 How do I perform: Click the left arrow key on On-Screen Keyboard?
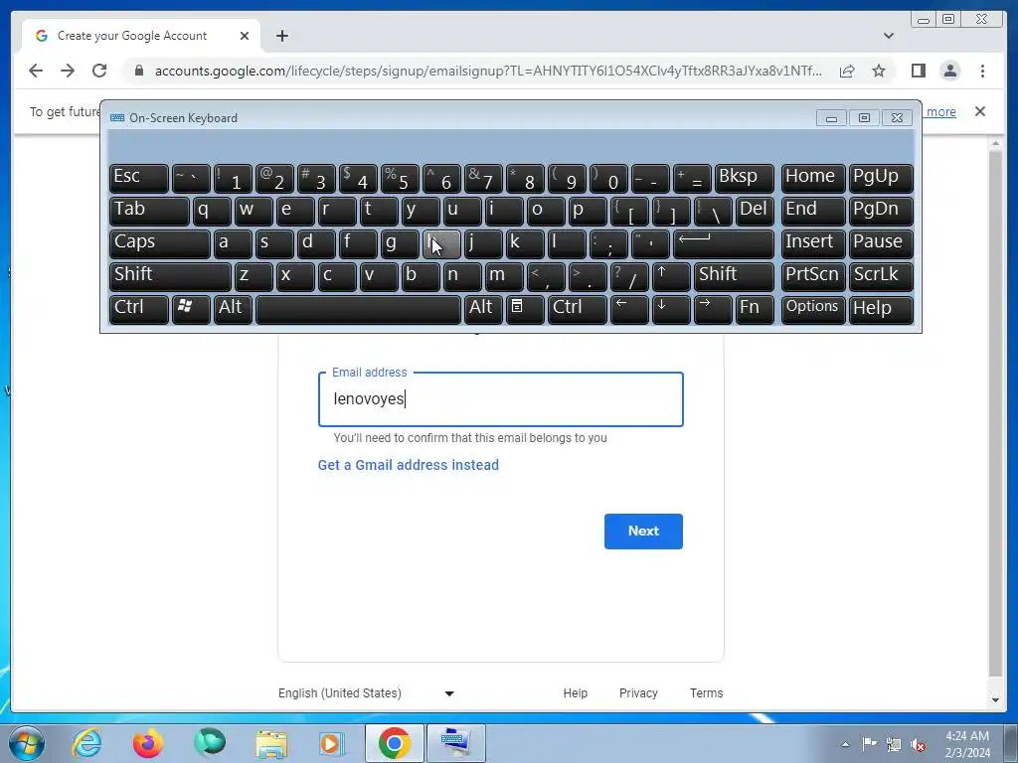(629, 308)
